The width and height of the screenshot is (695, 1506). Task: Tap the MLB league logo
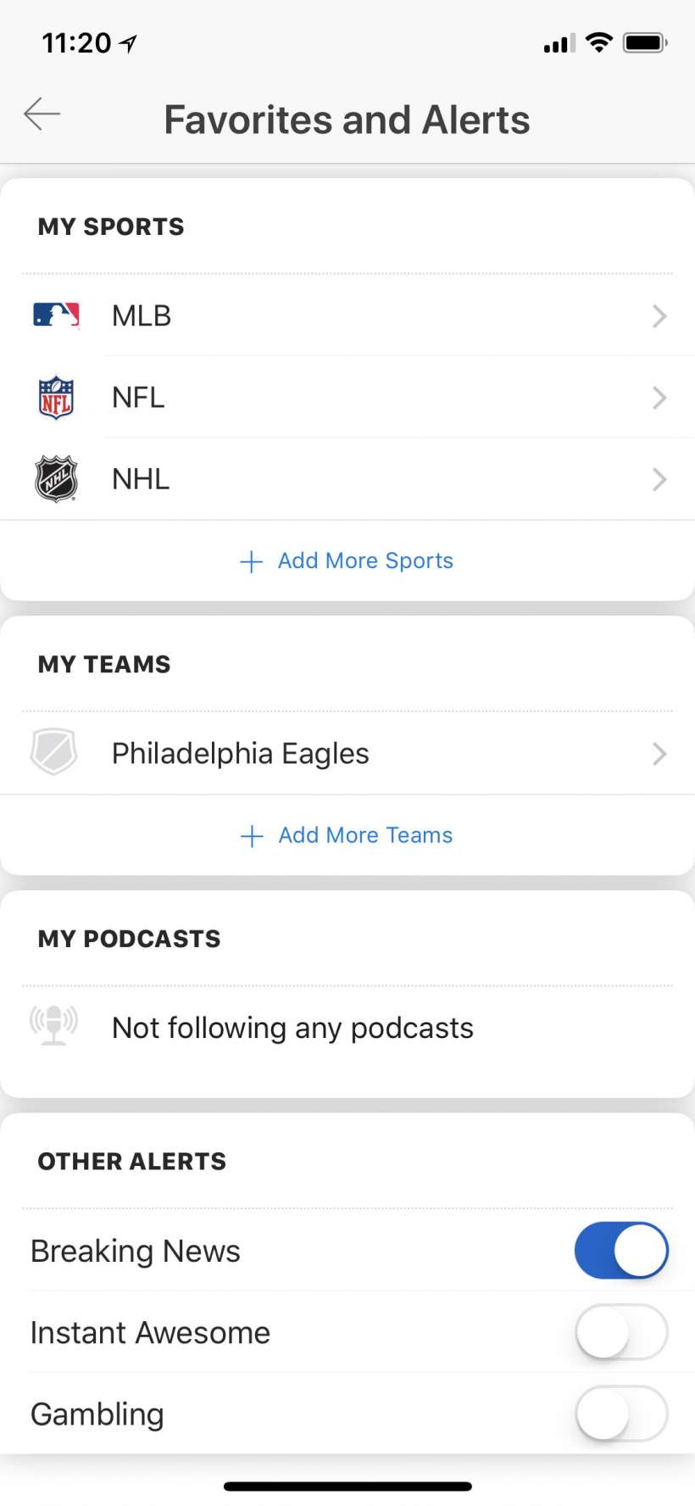pyautogui.click(x=56, y=315)
